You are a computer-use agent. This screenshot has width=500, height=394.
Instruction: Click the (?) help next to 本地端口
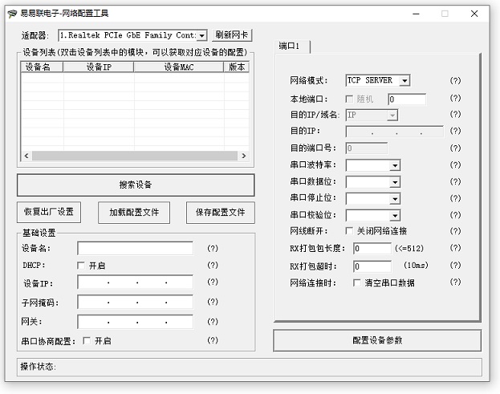point(455,99)
